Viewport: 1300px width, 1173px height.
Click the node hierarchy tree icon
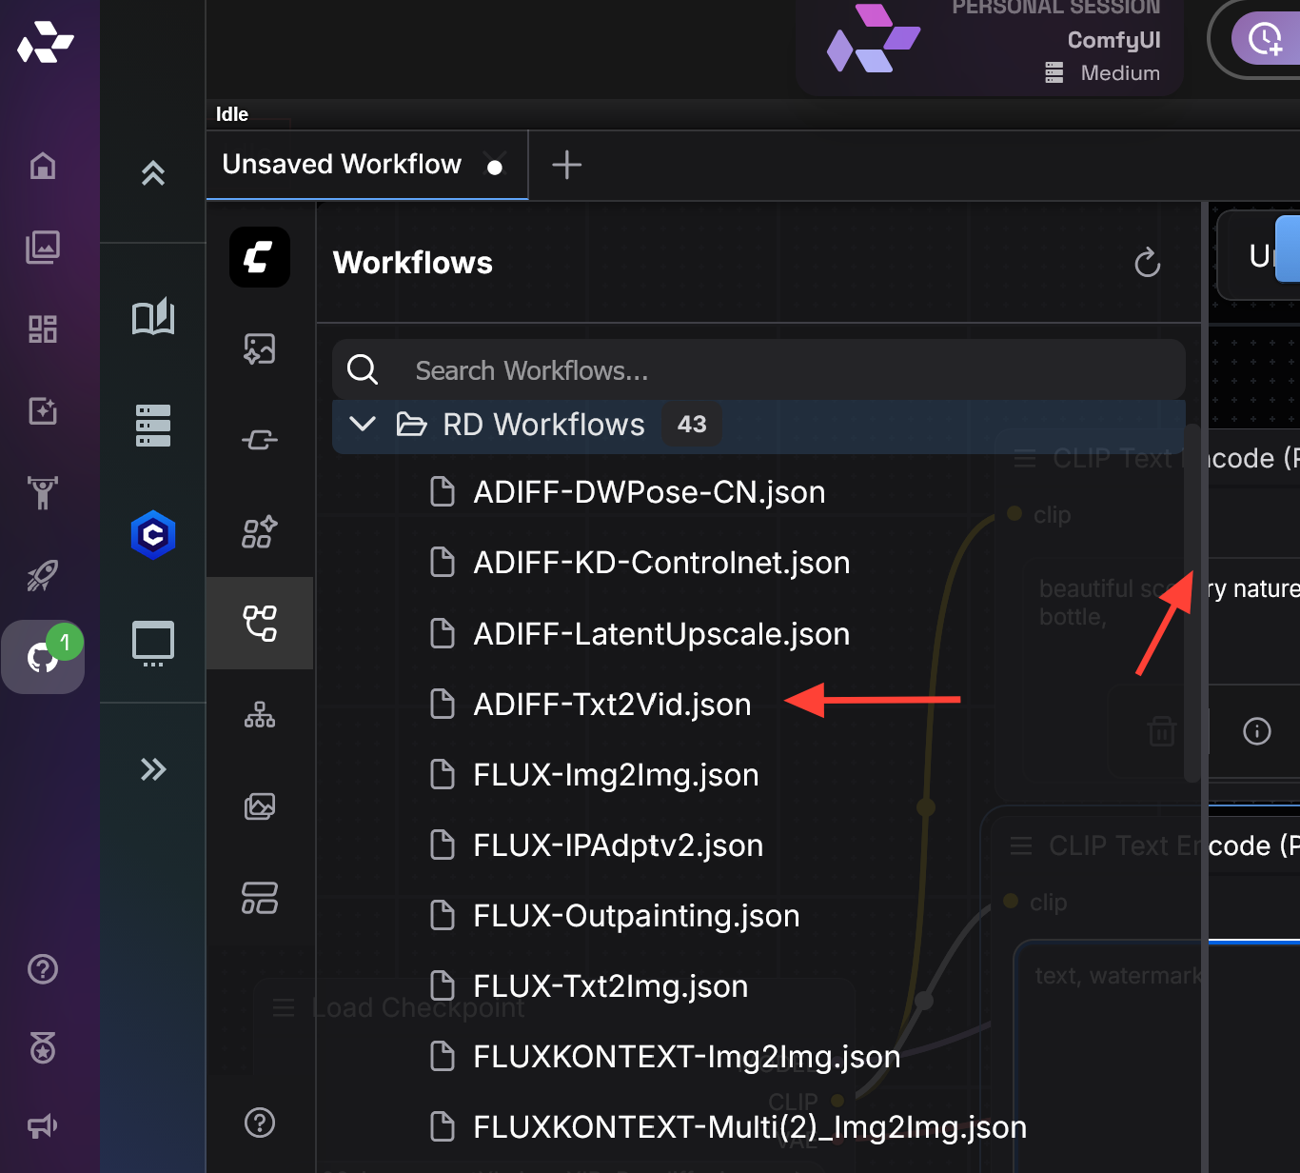260,715
